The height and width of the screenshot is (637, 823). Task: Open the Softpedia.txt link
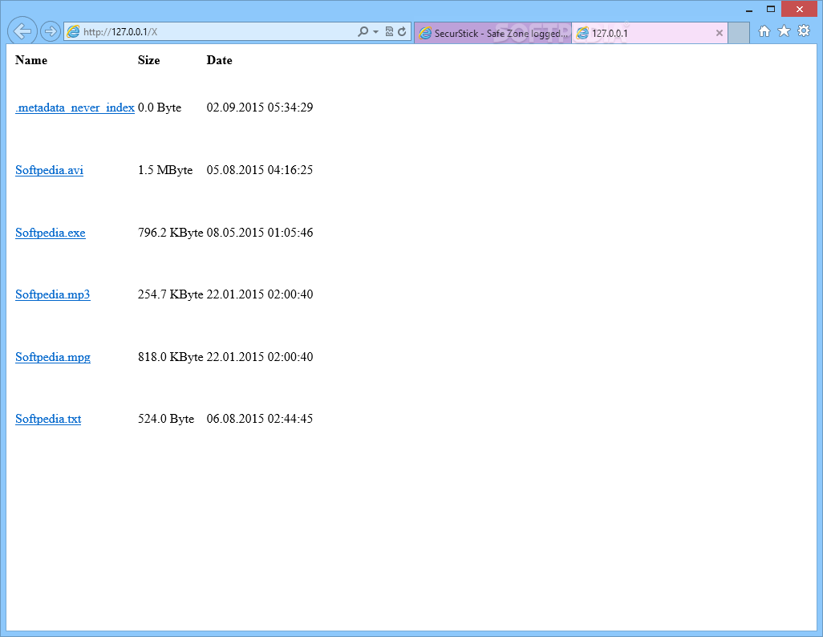click(x=48, y=419)
